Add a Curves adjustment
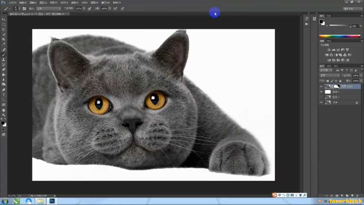364x205 pixels. pos(338,50)
